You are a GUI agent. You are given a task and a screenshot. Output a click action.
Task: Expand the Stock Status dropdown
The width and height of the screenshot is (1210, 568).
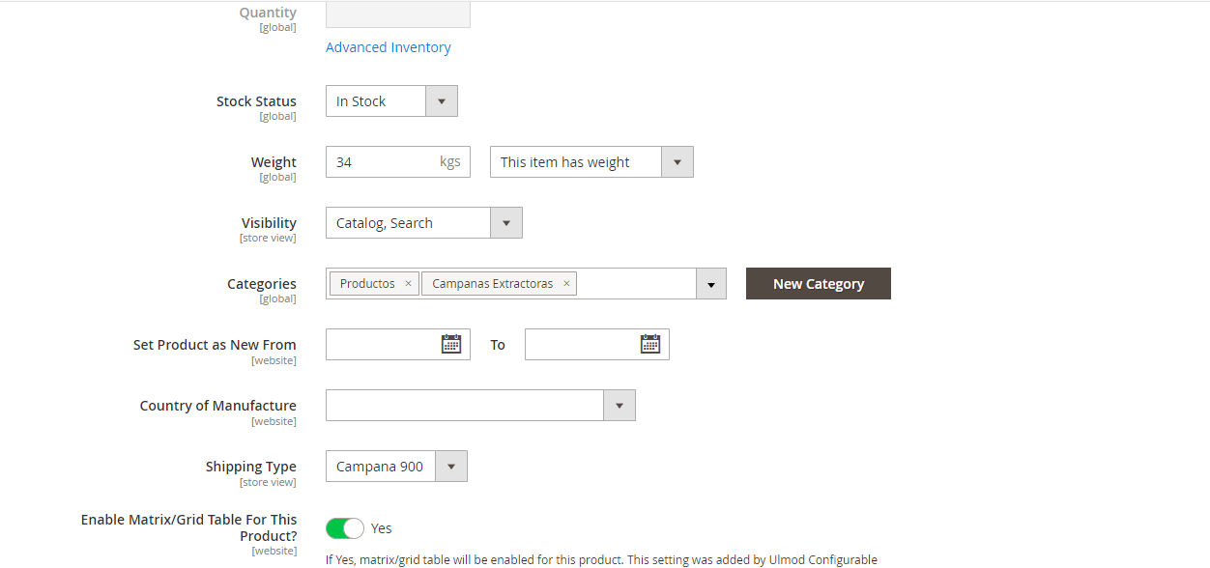pos(441,101)
